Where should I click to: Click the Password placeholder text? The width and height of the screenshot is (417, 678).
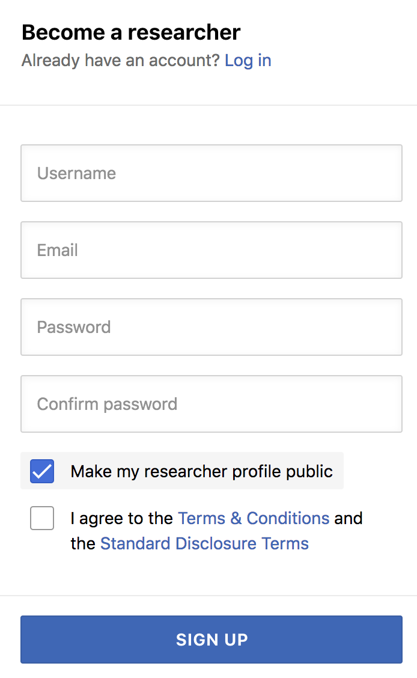coord(74,327)
